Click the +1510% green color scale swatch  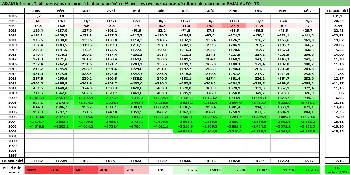pyautogui.click(x=307, y=170)
